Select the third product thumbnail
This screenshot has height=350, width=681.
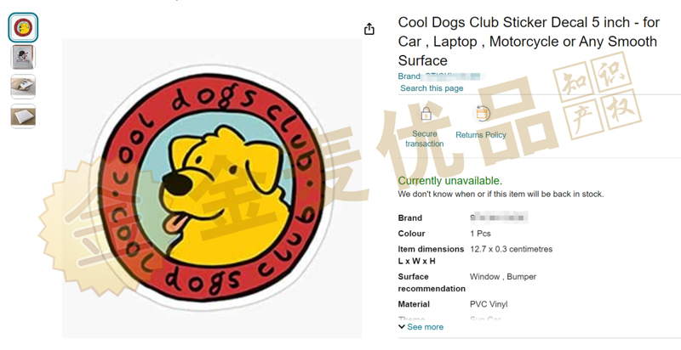(x=23, y=87)
